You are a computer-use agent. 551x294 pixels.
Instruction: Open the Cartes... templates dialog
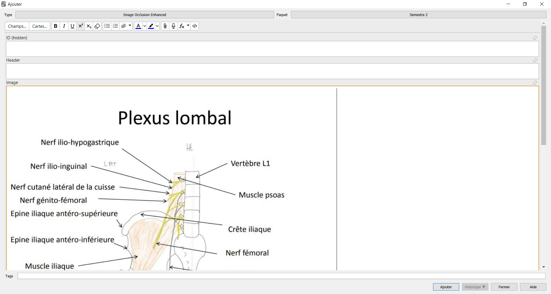pos(40,26)
